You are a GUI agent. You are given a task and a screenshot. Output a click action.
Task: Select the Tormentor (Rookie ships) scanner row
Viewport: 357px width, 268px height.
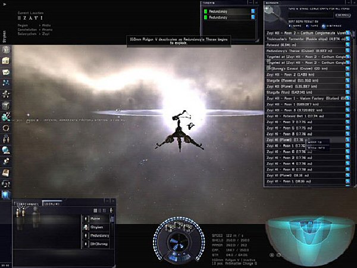tap(305, 39)
